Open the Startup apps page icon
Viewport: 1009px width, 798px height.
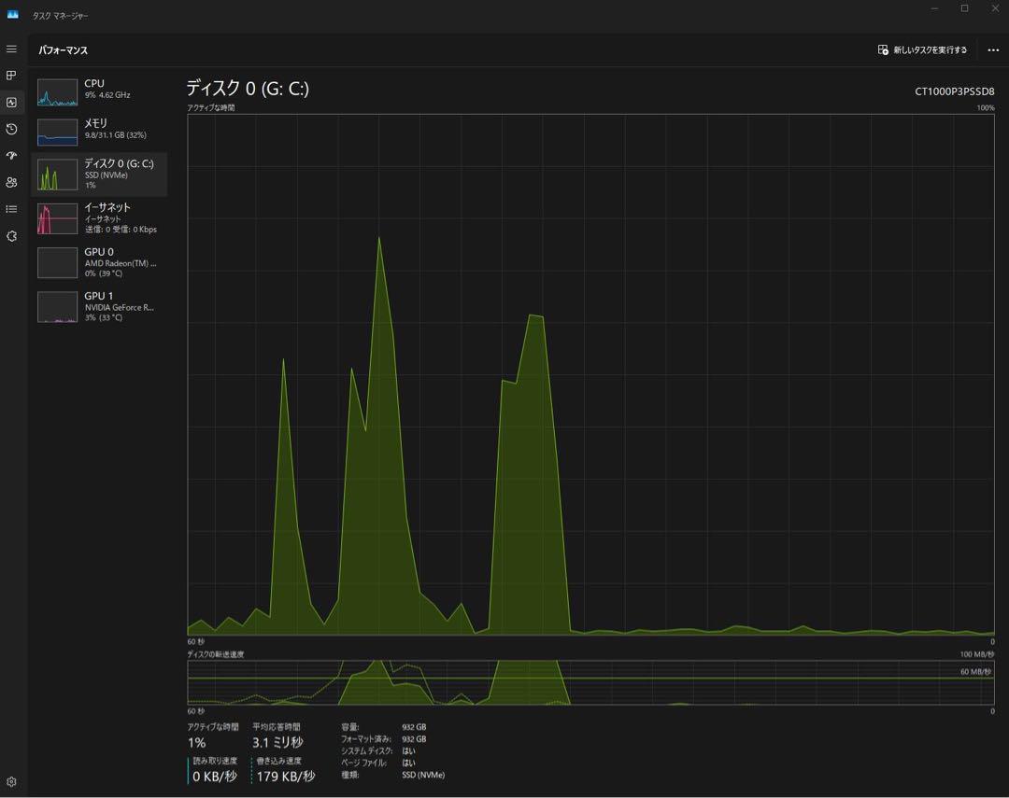[11, 156]
